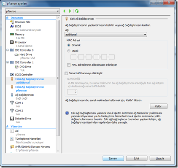Select the SCSI Controller icon

point(12,75)
